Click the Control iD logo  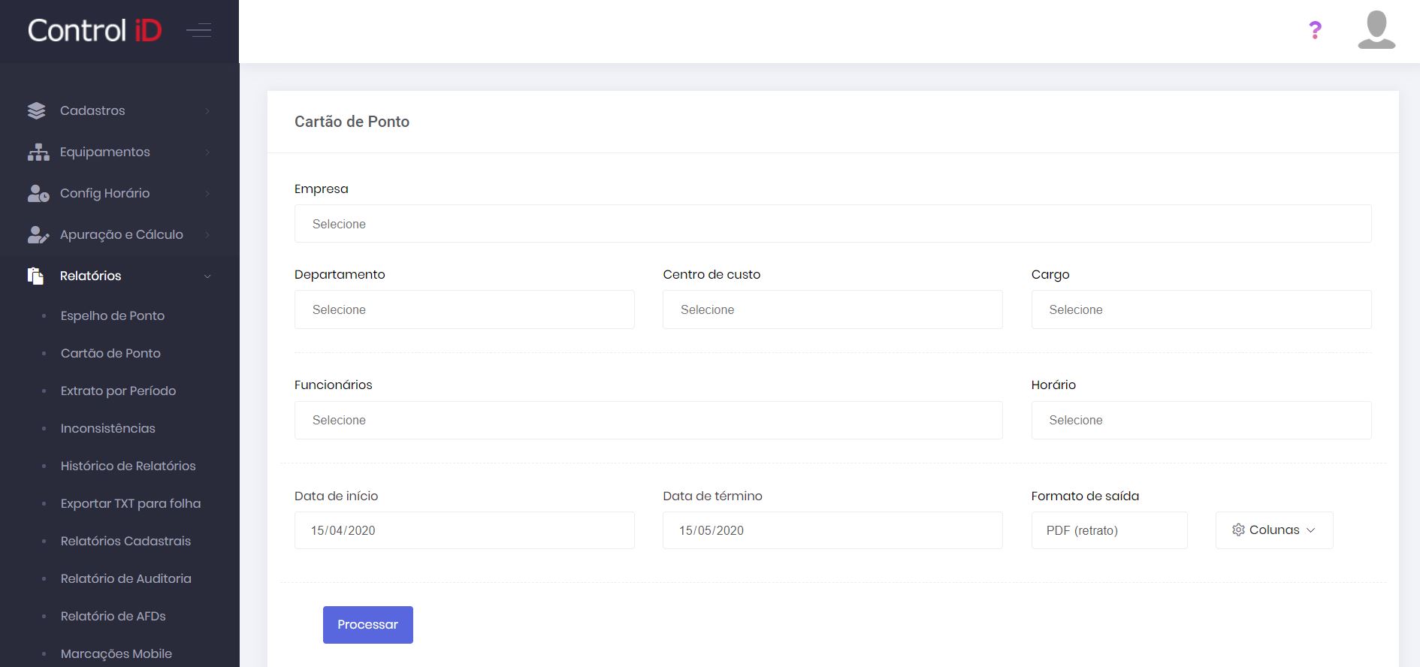point(95,31)
